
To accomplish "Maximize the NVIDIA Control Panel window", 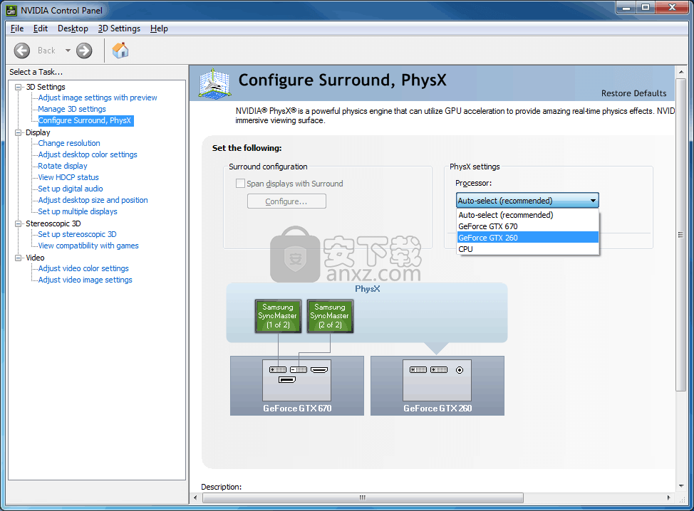I will 646,8.
